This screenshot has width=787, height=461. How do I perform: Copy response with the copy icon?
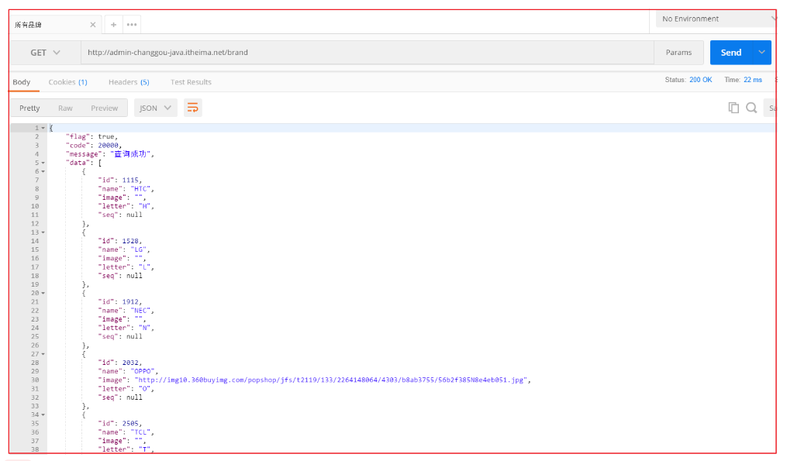(x=733, y=108)
